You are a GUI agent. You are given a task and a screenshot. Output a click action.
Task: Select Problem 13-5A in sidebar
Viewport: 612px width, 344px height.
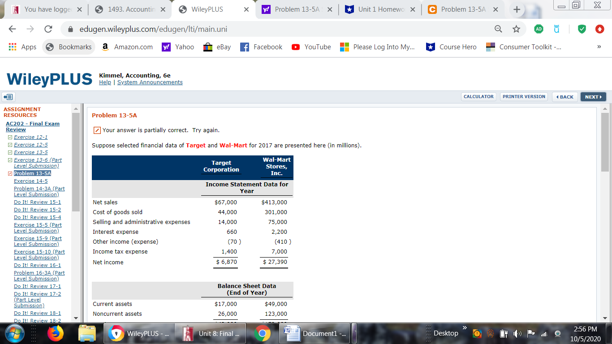(x=32, y=173)
